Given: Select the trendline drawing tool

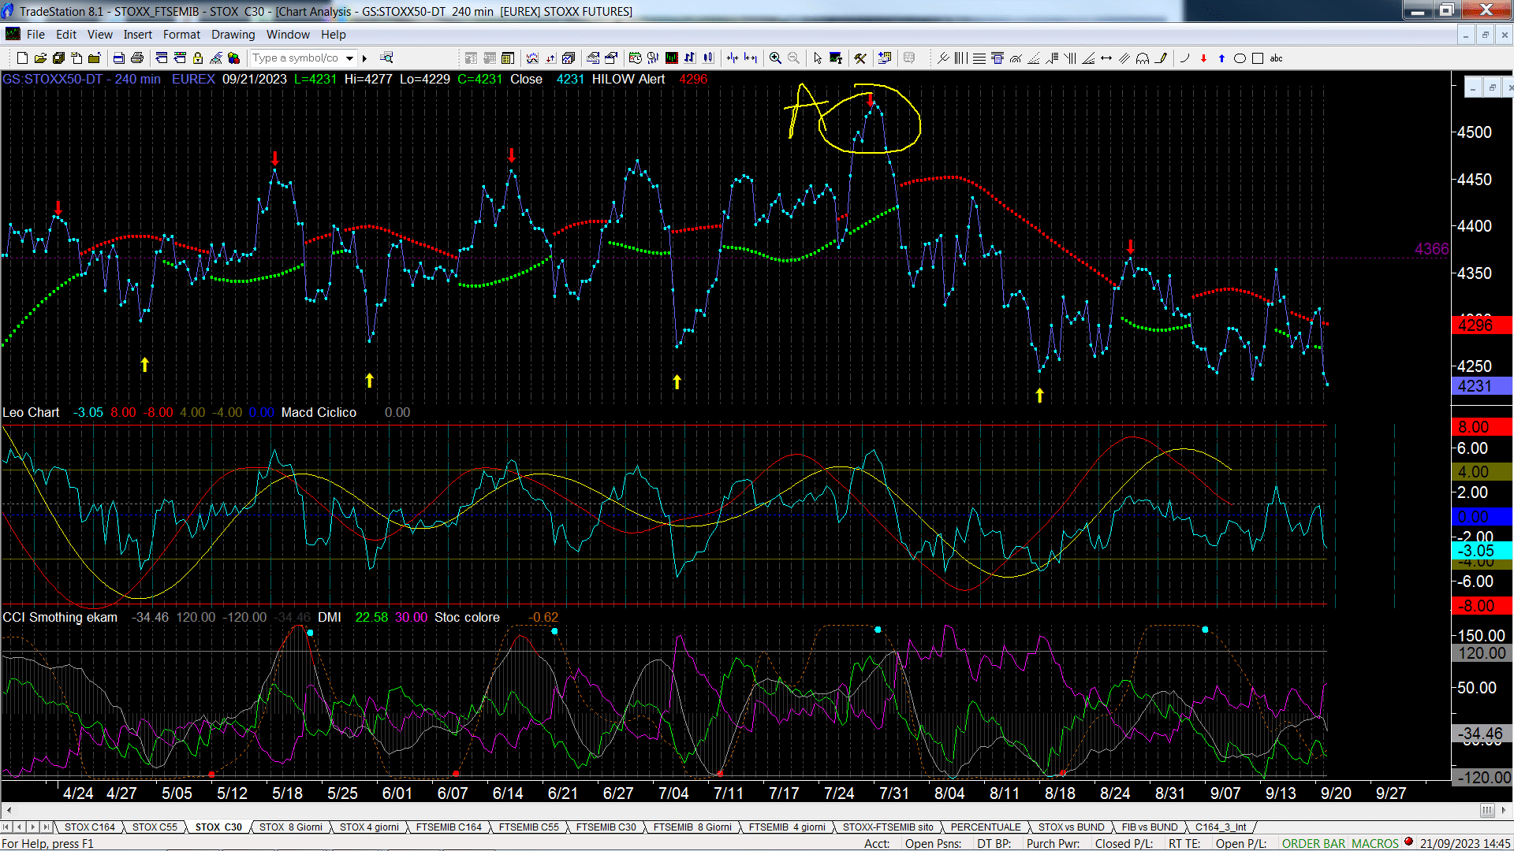Looking at the screenshot, I should click(x=943, y=58).
